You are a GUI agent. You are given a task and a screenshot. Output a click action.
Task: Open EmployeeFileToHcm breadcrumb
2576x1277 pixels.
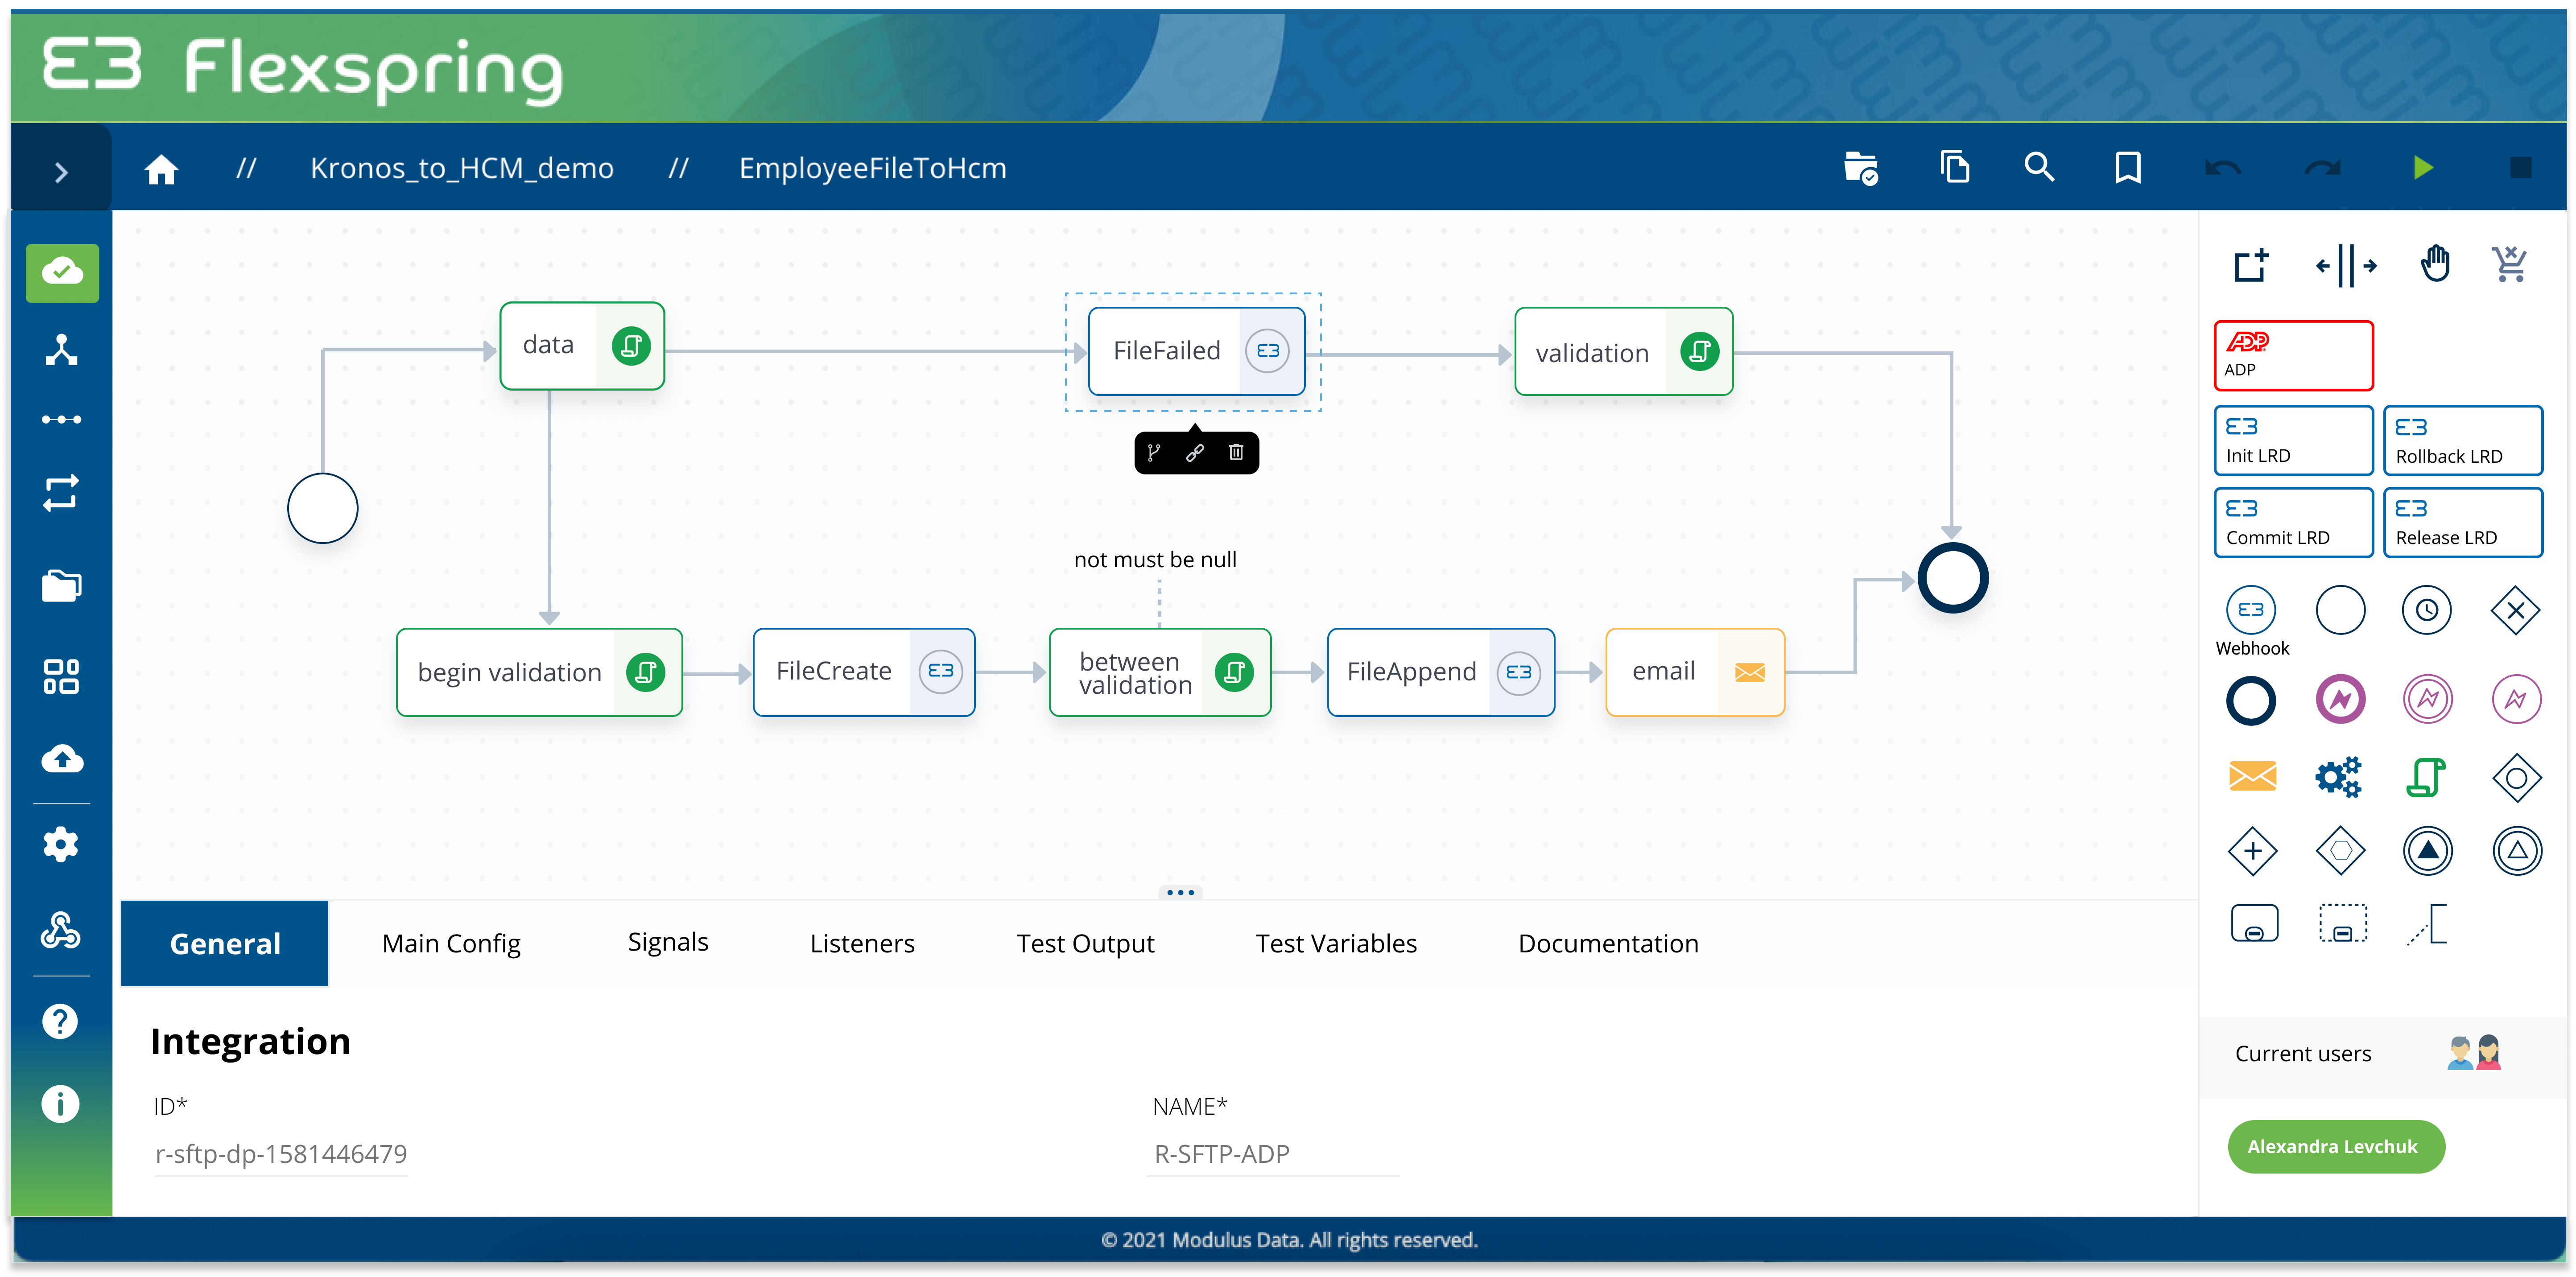[872, 168]
